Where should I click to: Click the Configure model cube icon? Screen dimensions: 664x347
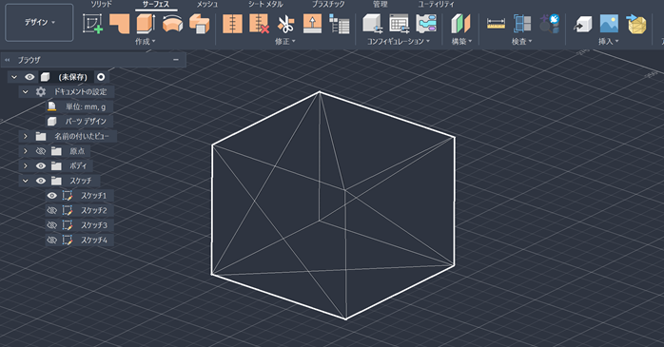coord(372,23)
